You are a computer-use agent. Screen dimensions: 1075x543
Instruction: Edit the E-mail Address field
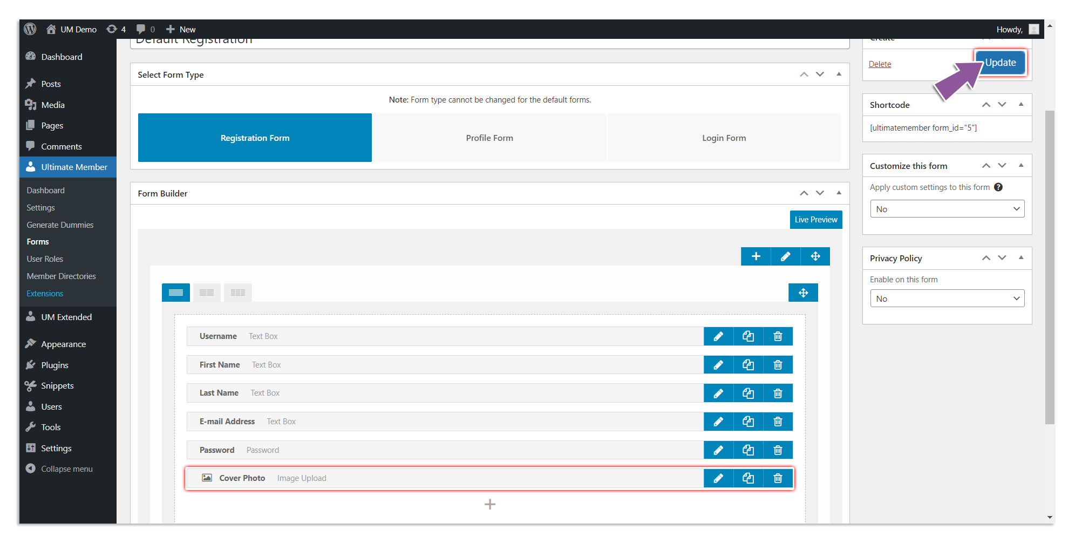pyautogui.click(x=718, y=422)
